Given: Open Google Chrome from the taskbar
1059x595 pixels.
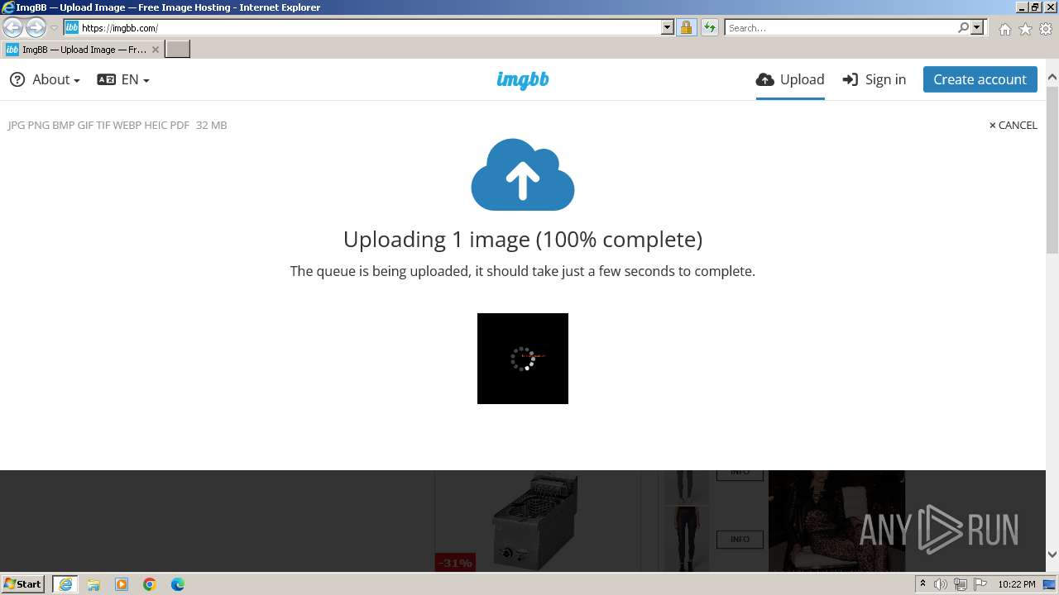Looking at the screenshot, I should (150, 584).
